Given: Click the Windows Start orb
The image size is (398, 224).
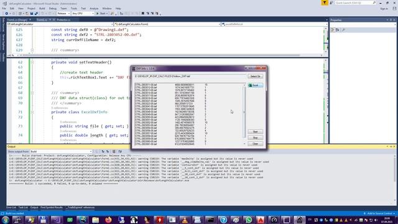Looking at the screenshot, I should click(6, 220).
